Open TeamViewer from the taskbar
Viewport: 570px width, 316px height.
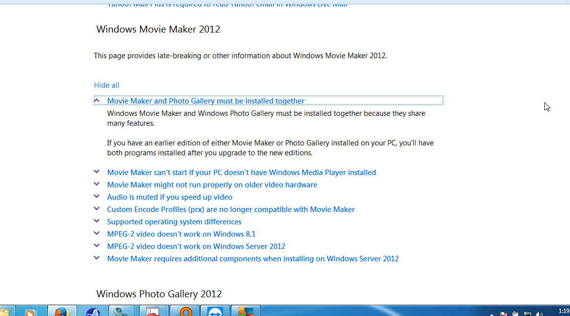tap(215, 312)
